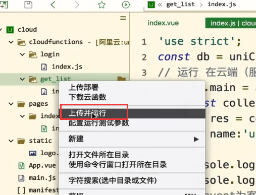The width and height of the screenshot is (256, 195).
Task: Choose 下载云函数 from context menu
Action: pyautogui.click(x=87, y=97)
